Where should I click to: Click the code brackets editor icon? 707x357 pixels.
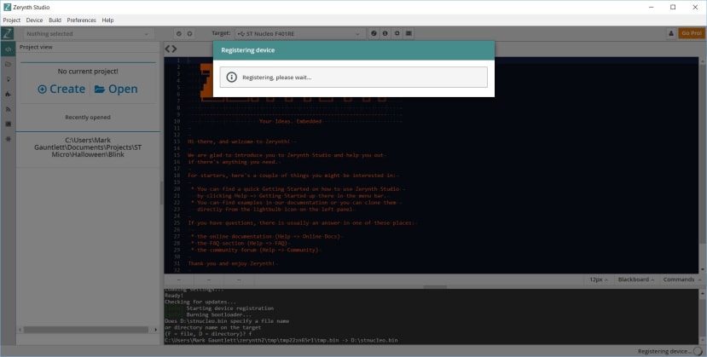click(171, 49)
